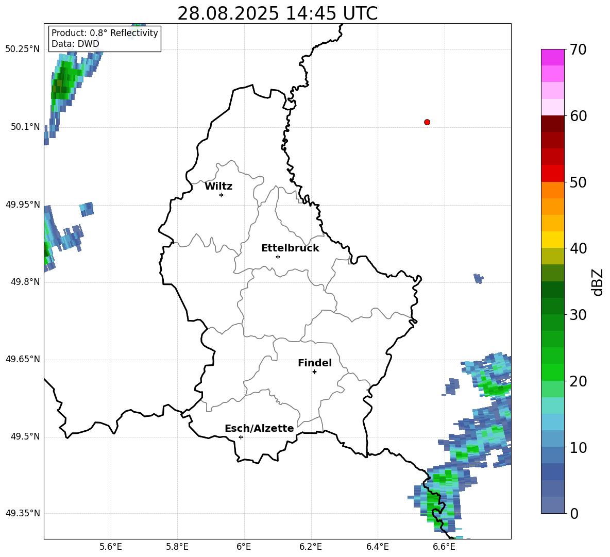
Task: Click the 60 colorbar tick label
Action: (x=578, y=116)
